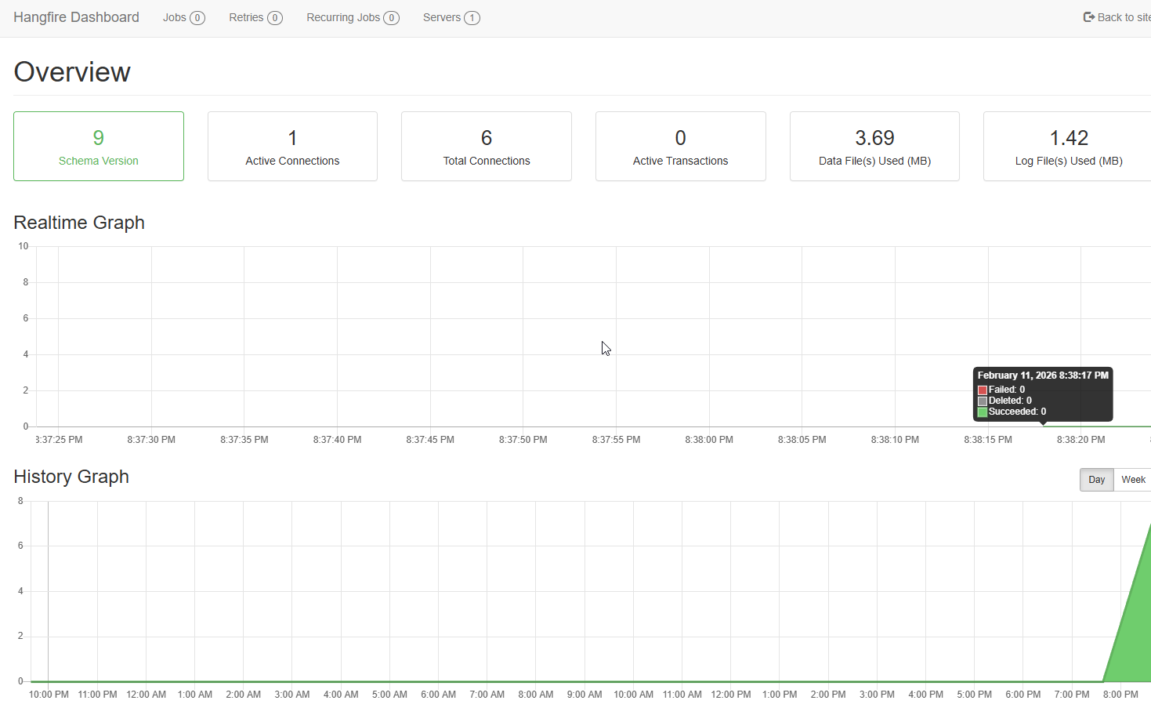Click the Servers count badge showing 1
The height and width of the screenshot is (704, 1151).
point(472,17)
